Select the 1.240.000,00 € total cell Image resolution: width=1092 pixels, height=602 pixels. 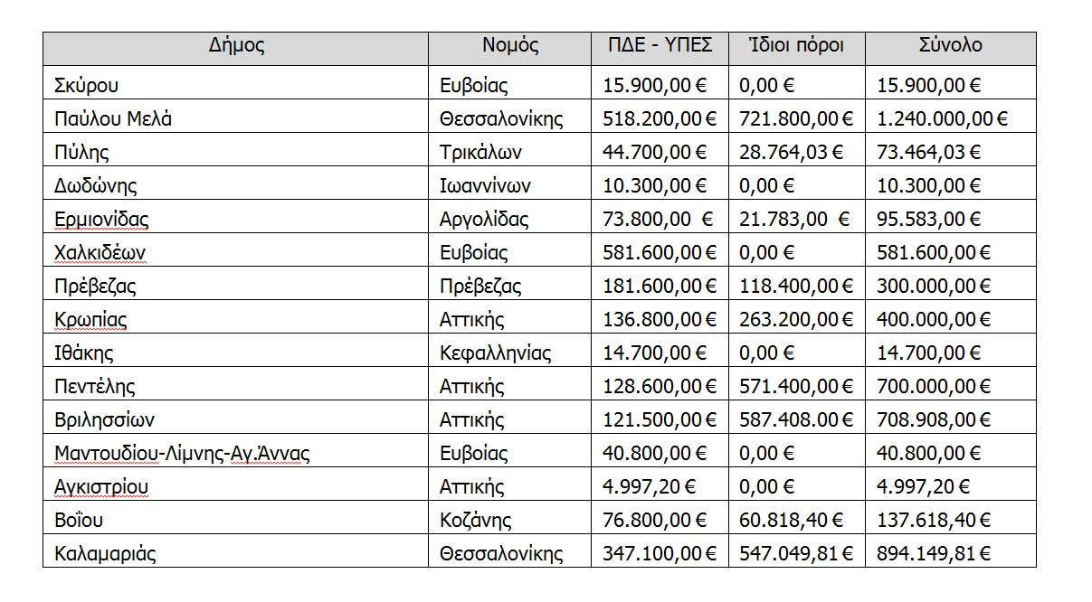[x=942, y=118]
